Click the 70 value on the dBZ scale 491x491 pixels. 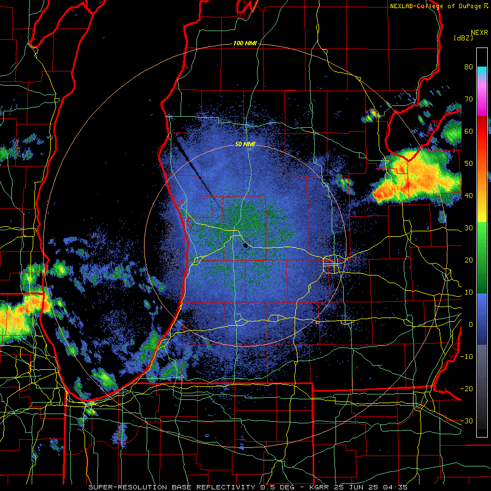(x=469, y=99)
